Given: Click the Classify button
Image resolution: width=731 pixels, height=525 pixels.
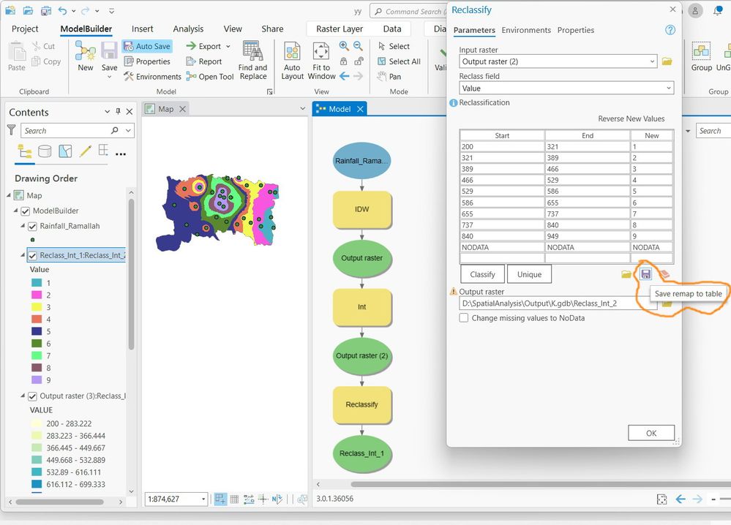Looking at the screenshot, I should [482, 274].
